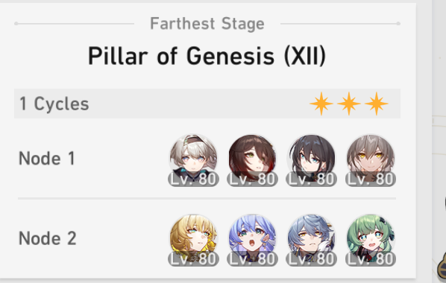Select the green-haired character avatar in Node 2
Image resolution: width=446 pixels, height=283 pixels.
[x=371, y=238]
